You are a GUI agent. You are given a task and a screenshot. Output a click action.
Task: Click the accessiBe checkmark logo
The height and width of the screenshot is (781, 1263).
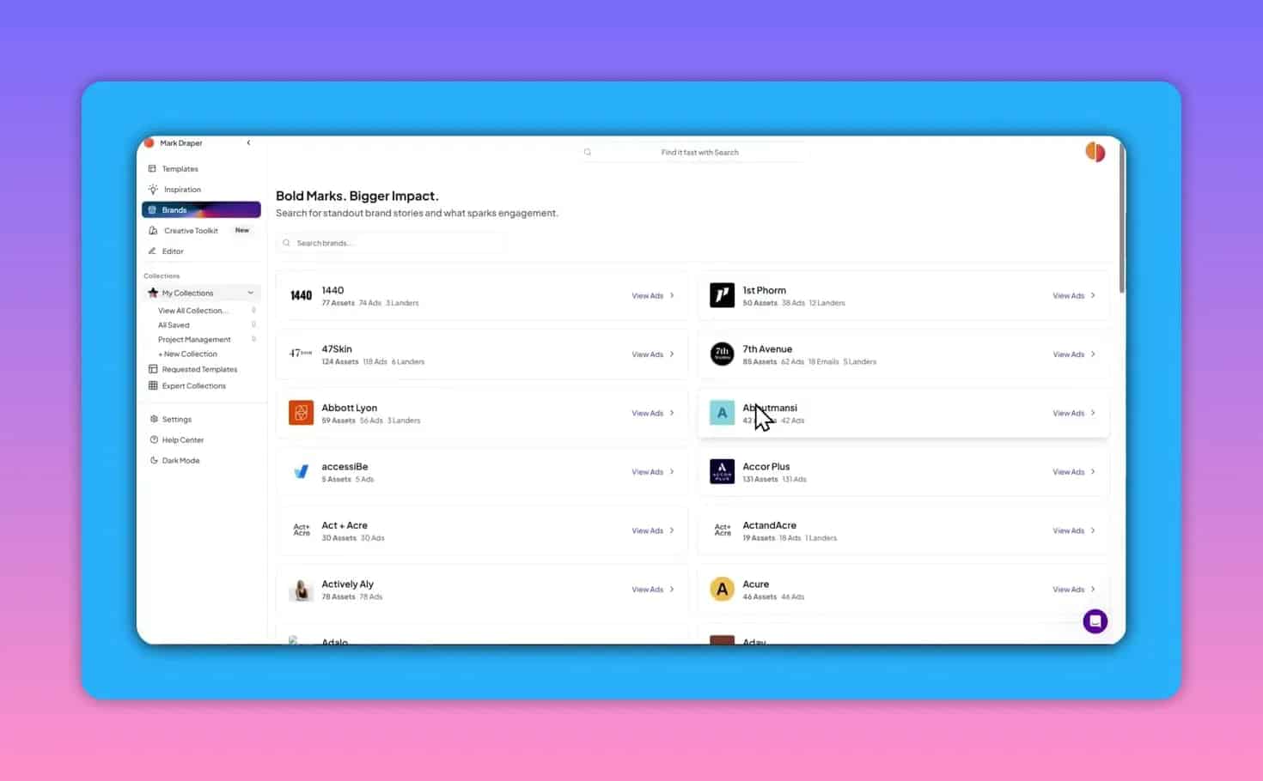pos(301,471)
